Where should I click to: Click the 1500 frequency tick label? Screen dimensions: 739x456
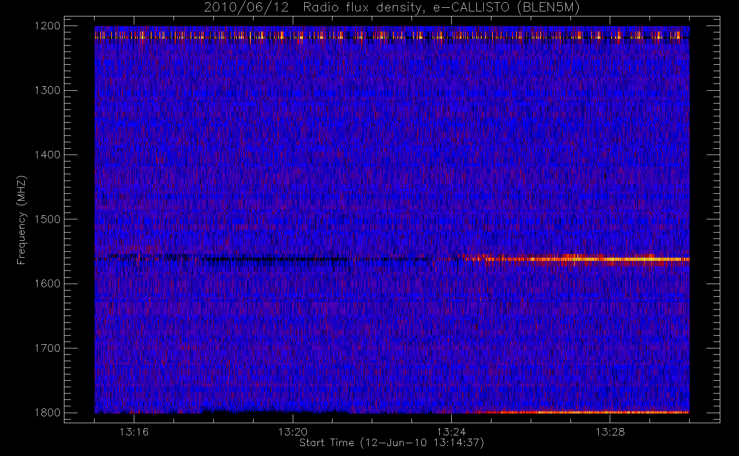pos(48,219)
